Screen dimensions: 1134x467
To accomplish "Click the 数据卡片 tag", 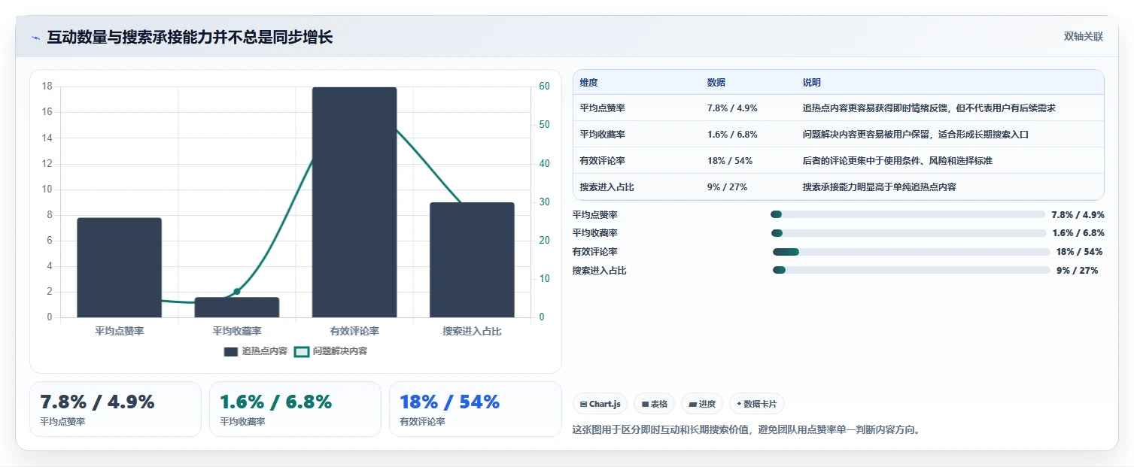I will 756,404.
